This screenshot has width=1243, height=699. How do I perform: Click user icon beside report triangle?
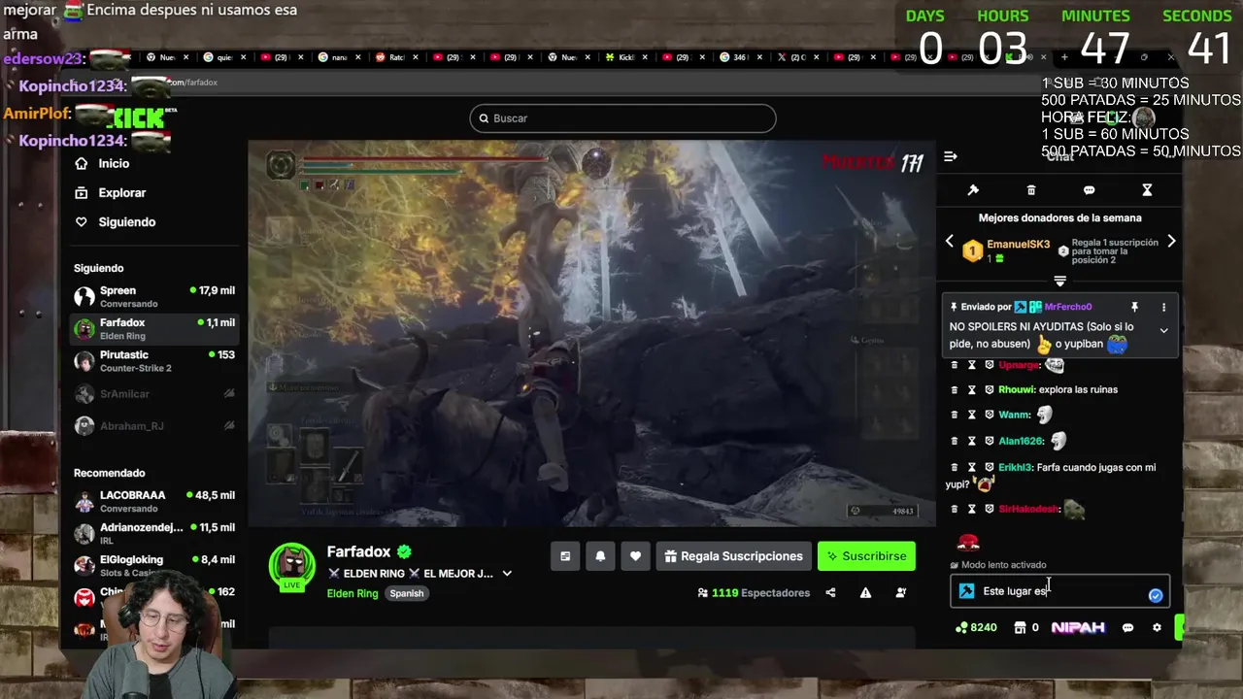point(900,592)
